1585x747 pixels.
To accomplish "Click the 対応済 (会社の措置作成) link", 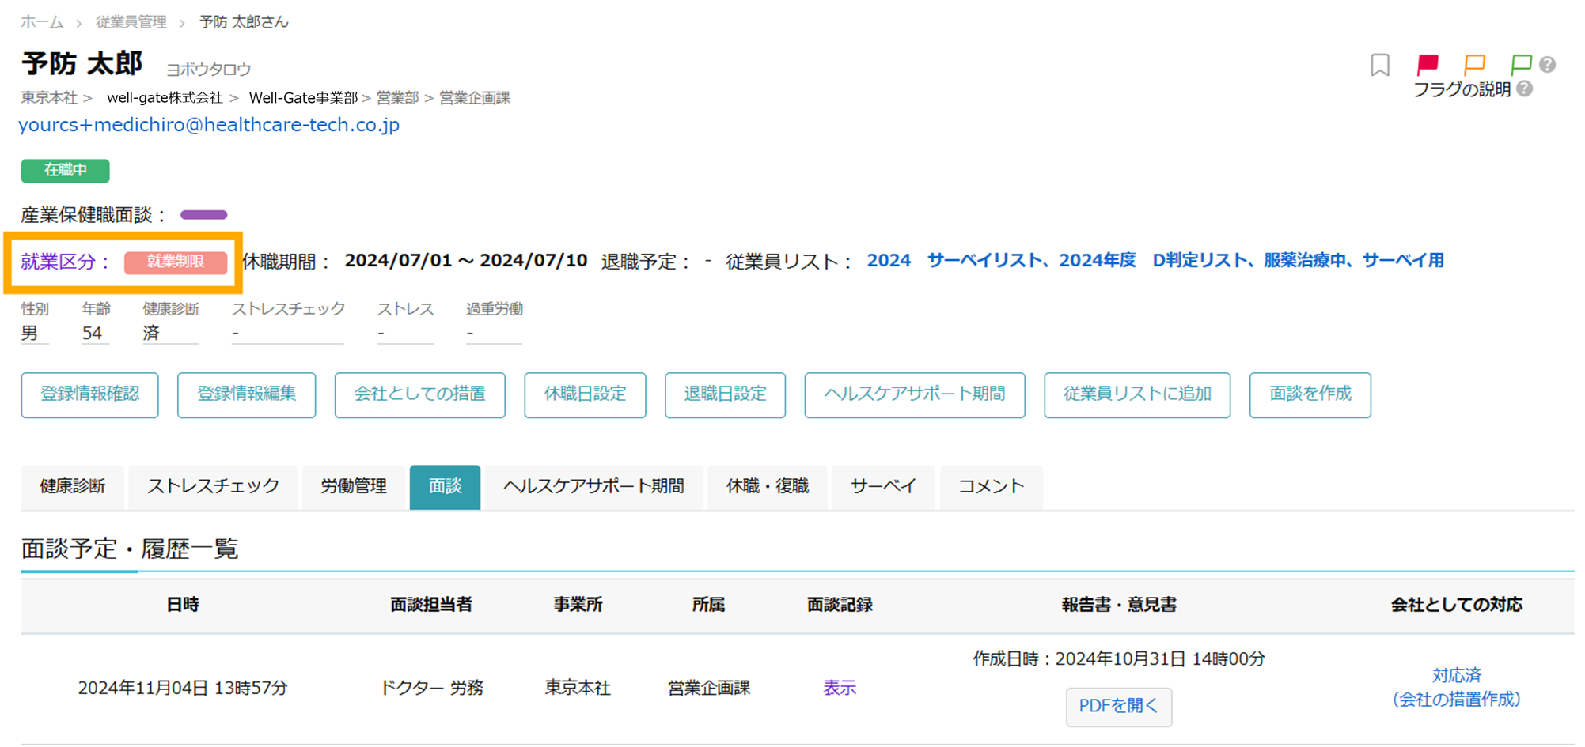I will 1457,688.
